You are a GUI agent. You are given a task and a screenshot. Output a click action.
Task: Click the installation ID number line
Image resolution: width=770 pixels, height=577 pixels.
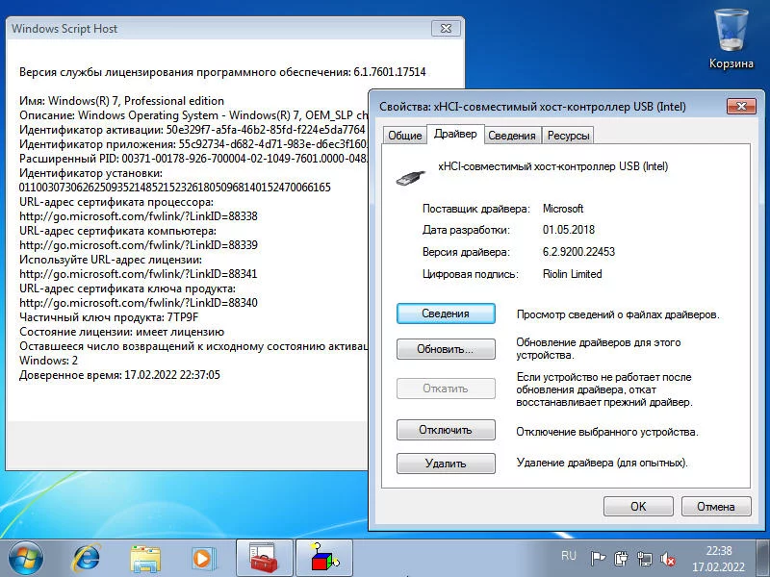tap(174, 187)
